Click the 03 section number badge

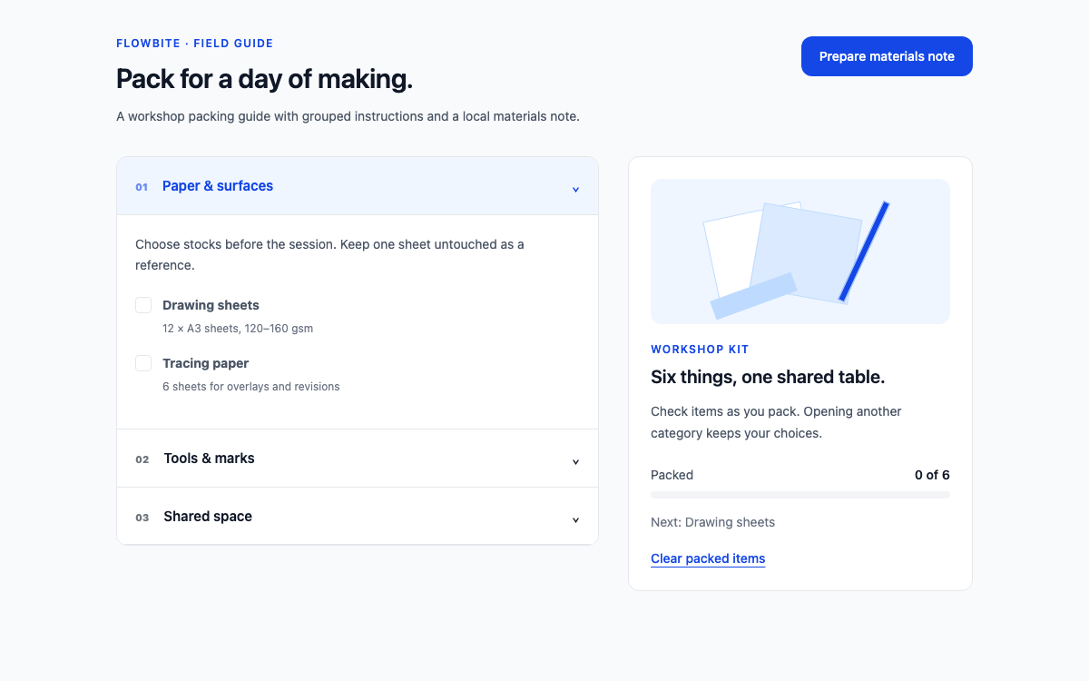point(142,518)
